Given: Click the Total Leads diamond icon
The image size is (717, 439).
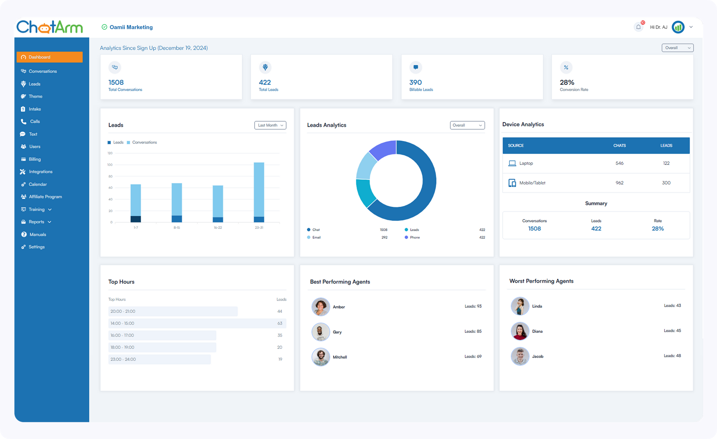Looking at the screenshot, I should click(265, 67).
